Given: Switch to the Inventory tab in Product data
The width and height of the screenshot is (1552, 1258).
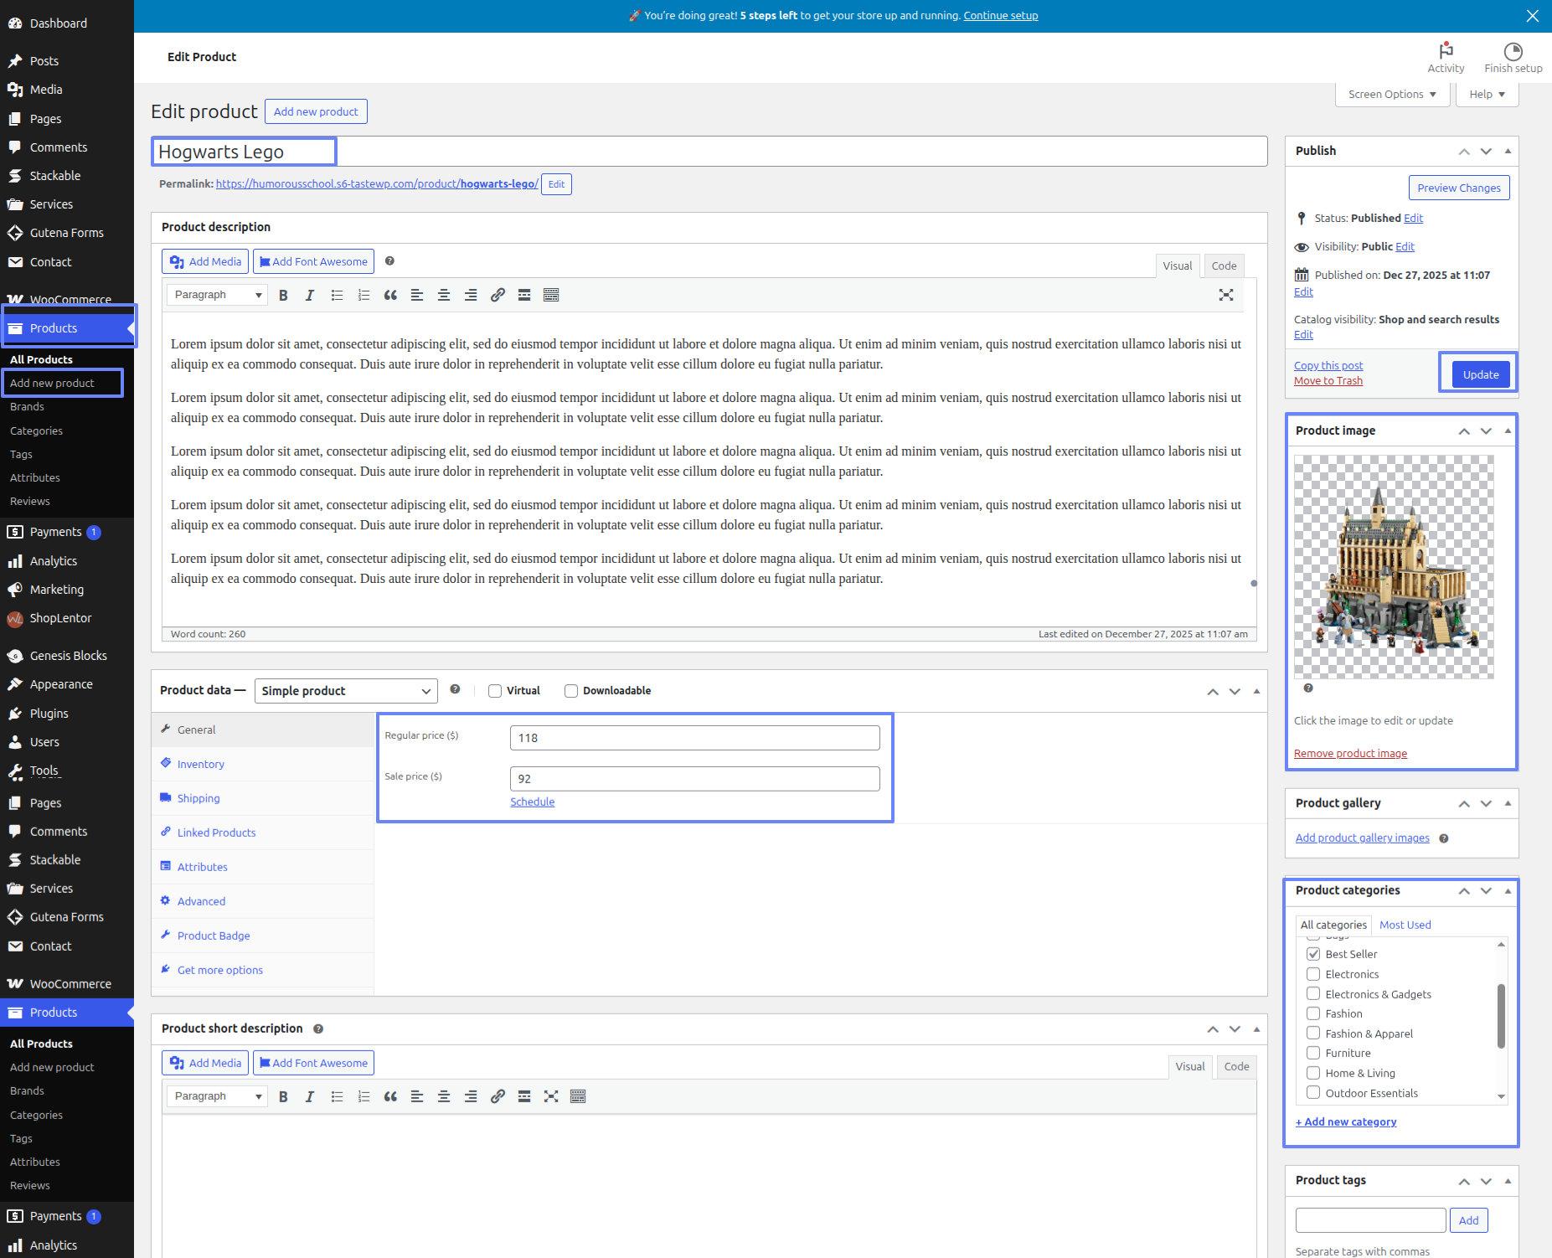Looking at the screenshot, I should tap(200, 764).
